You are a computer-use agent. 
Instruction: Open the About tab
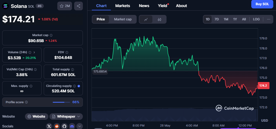point(181,6)
